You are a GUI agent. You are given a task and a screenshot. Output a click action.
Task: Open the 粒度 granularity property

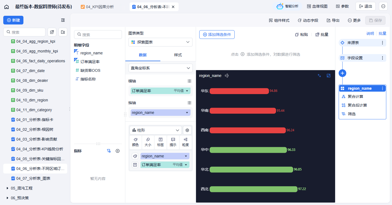[186, 142]
